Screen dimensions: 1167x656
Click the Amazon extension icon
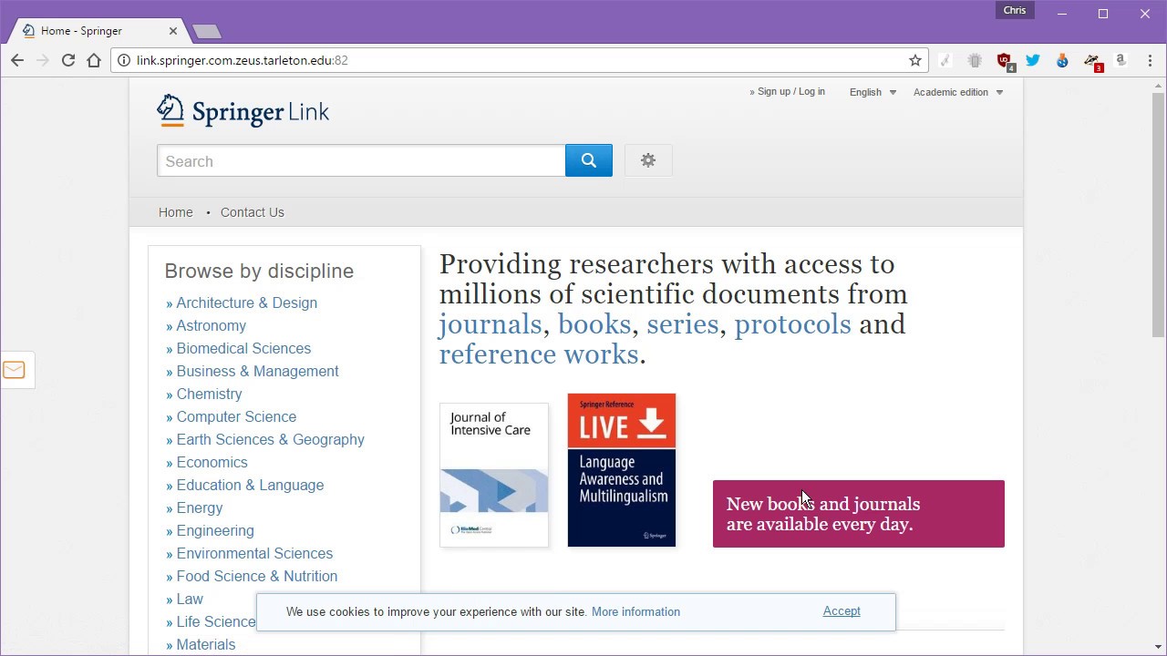click(x=1121, y=60)
